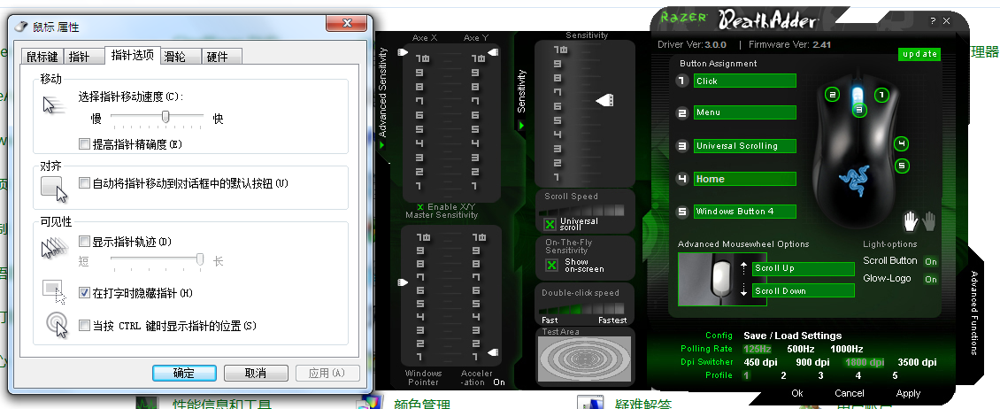Enable 提高指针精确度 checkbox
Image resolution: width=1000 pixels, height=409 pixels.
click(84, 144)
